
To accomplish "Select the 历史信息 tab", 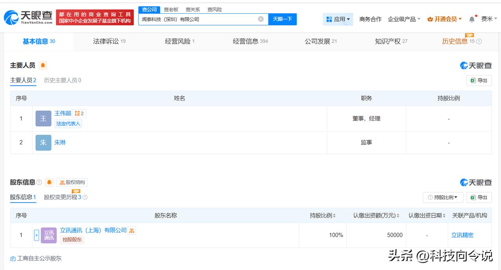I will (458, 41).
